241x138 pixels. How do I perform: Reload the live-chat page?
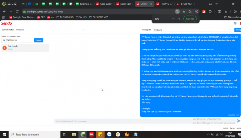pos(17,12)
